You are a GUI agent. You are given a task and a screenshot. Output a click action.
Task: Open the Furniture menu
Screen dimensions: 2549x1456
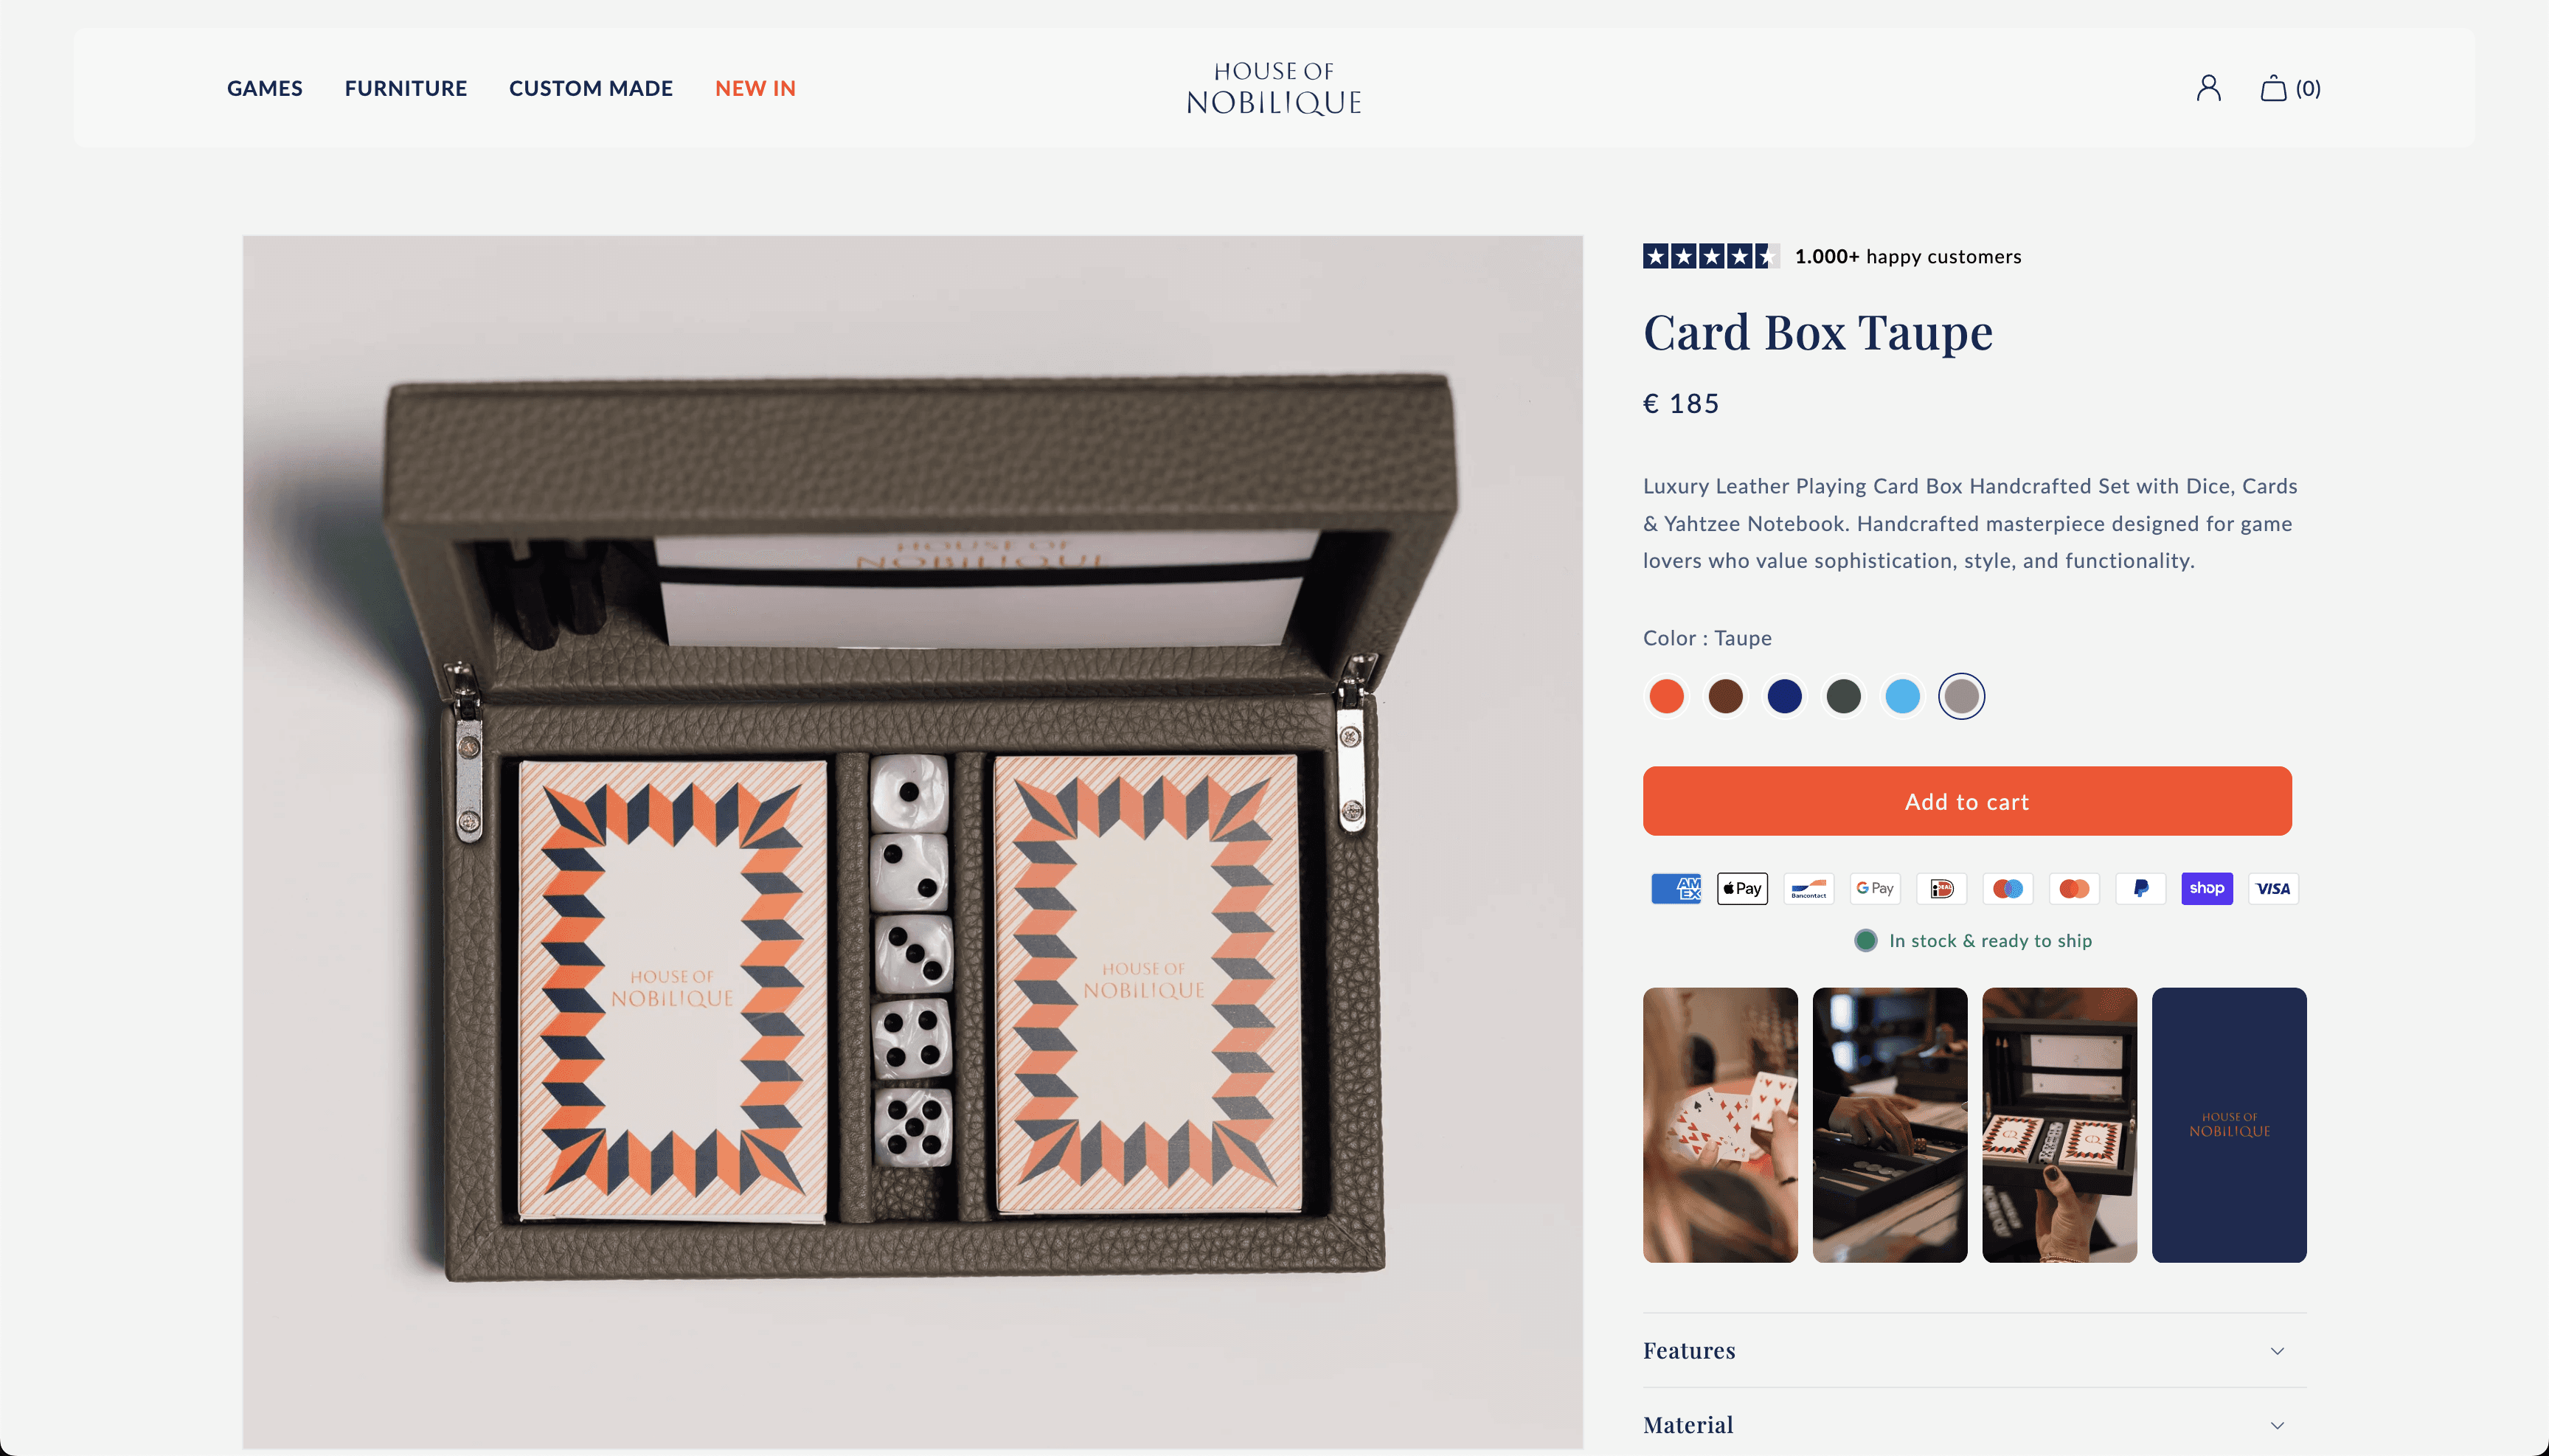[406, 88]
